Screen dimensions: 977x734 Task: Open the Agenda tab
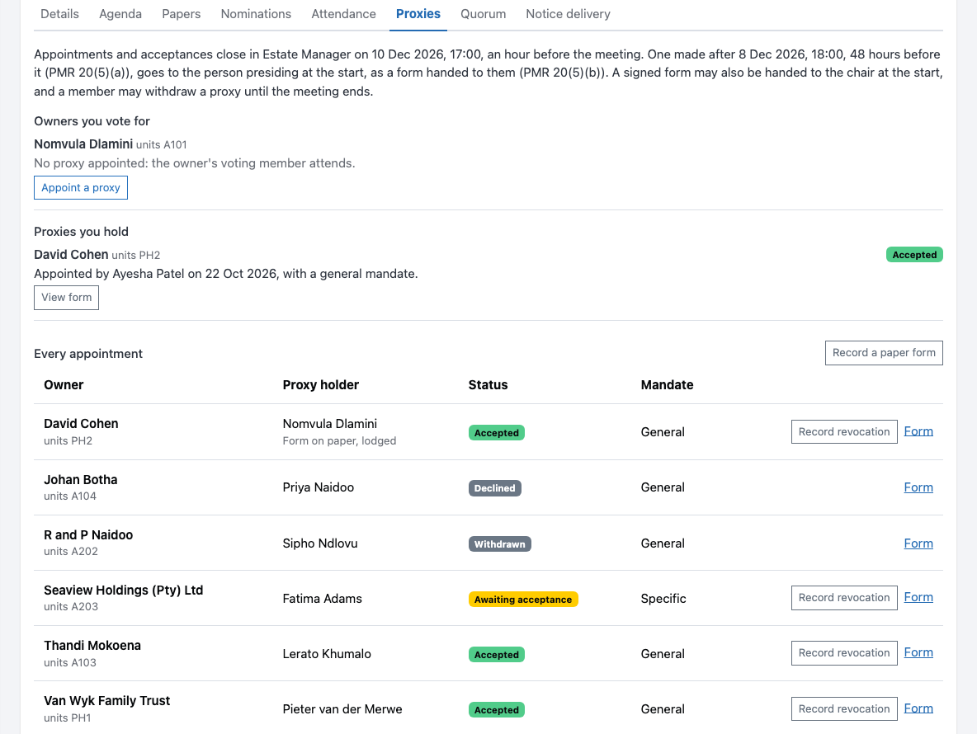coord(120,14)
